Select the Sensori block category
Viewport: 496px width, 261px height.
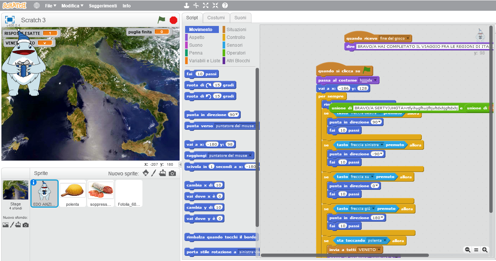click(234, 45)
